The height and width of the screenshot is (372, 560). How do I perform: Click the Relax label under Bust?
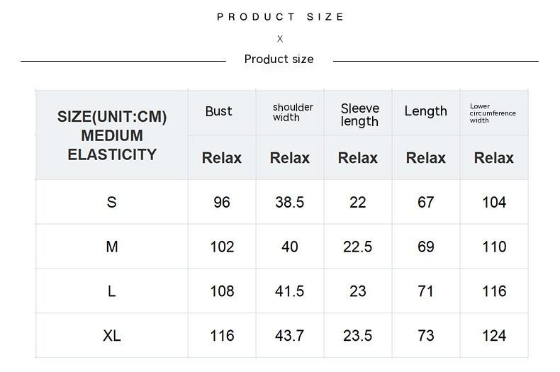click(222, 158)
